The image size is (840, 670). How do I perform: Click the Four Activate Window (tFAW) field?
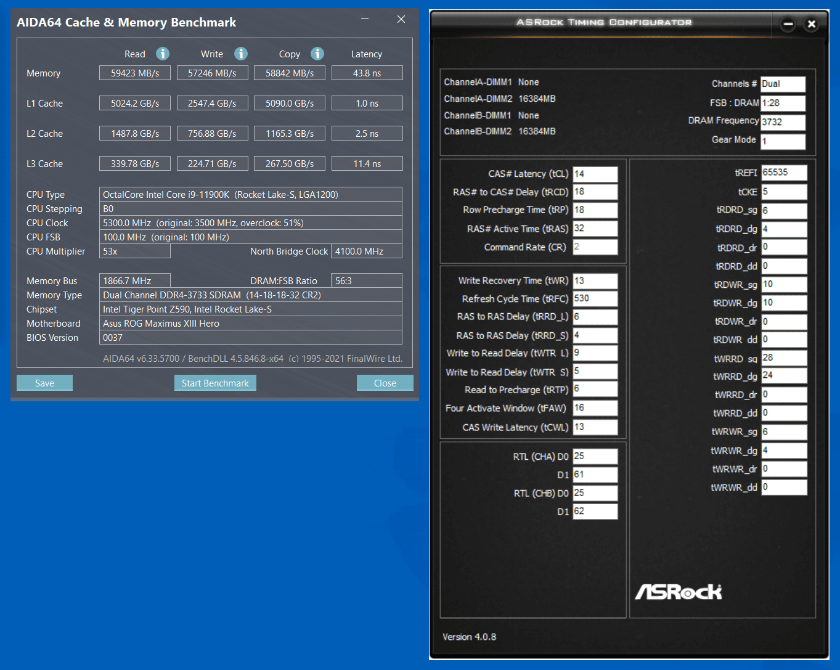[x=595, y=408]
